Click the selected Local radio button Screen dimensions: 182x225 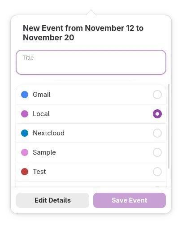point(157,114)
